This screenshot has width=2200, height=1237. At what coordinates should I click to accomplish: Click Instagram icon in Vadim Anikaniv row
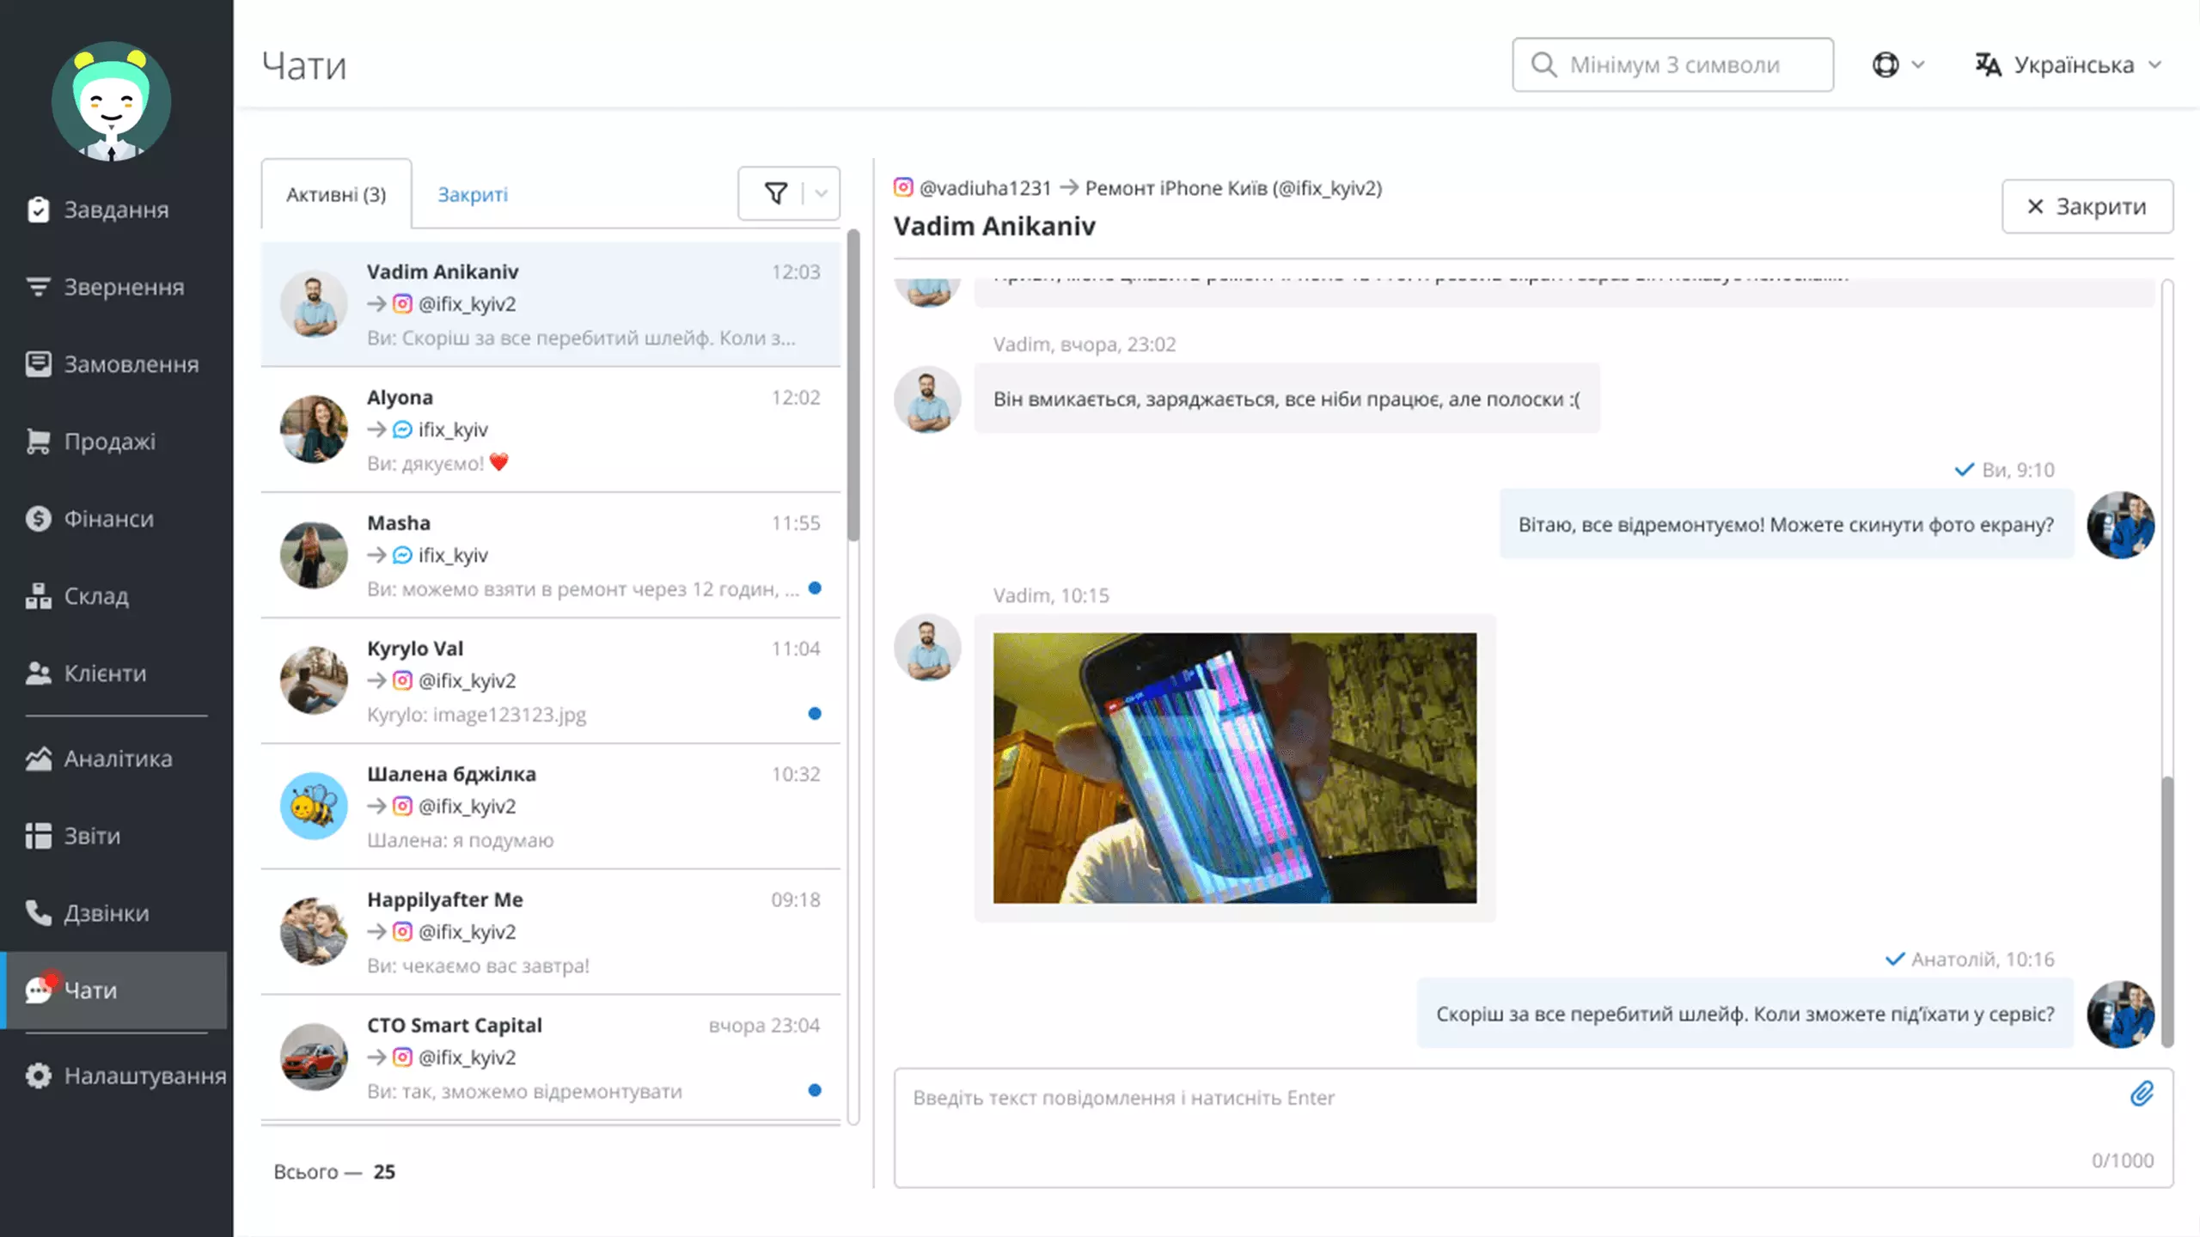tap(402, 304)
